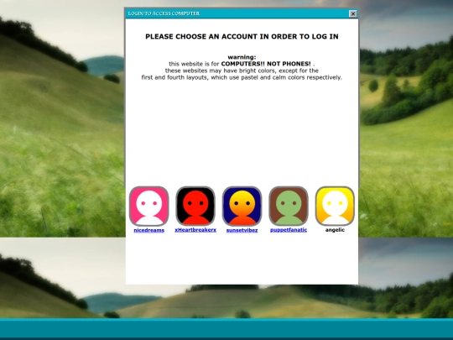Open the nicedreams account link
This screenshot has height=340, width=453.
(149, 230)
